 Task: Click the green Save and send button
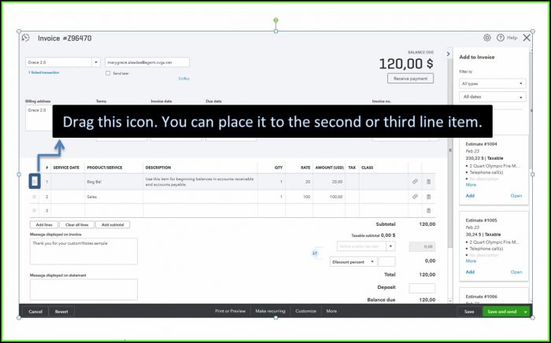502,312
